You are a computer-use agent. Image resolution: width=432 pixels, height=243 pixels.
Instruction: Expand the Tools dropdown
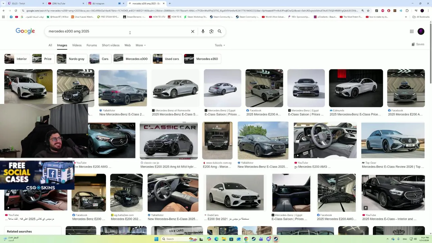tap(220, 45)
